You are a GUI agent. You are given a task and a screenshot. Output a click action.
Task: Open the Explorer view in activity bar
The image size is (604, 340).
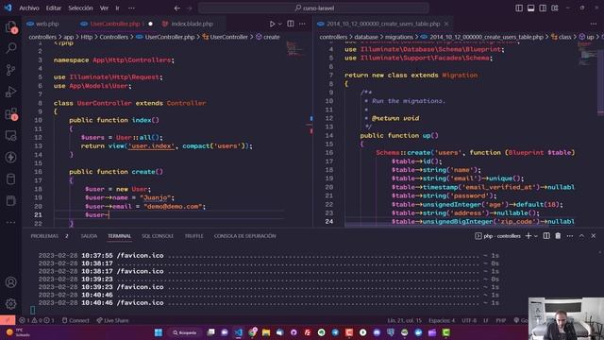(10, 26)
